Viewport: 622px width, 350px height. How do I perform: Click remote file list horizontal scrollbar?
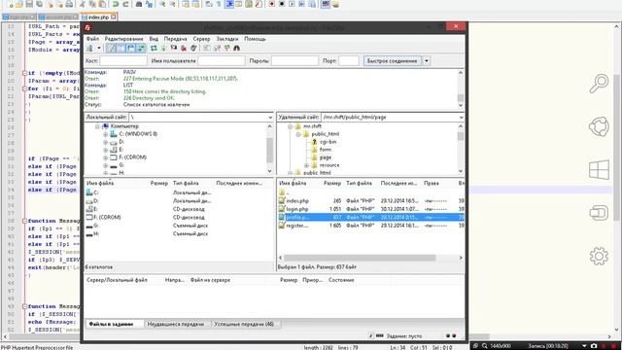tap(360, 258)
